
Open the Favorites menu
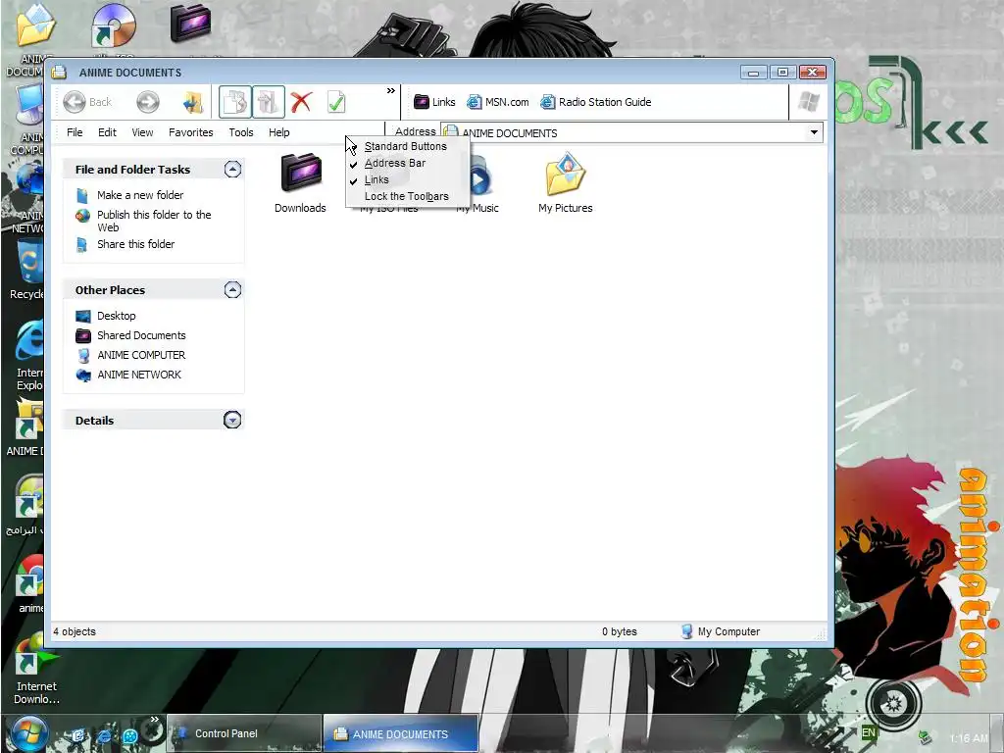click(191, 132)
